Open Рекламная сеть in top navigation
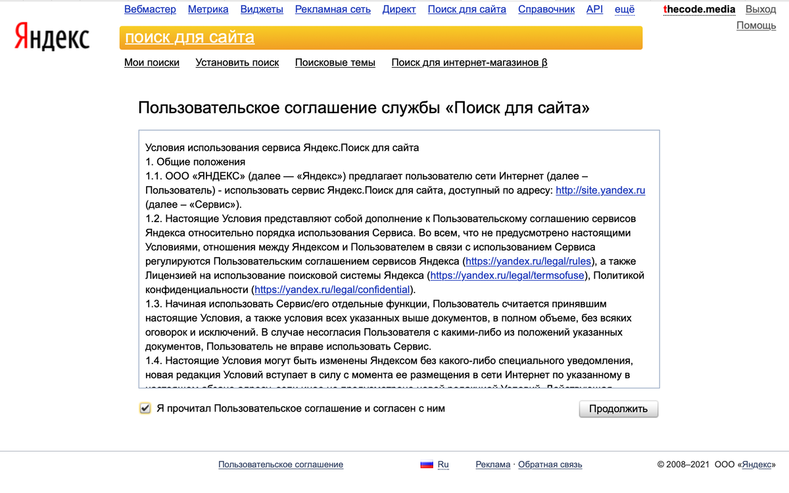Viewport: 789px width, 493px height. [333, 9]
